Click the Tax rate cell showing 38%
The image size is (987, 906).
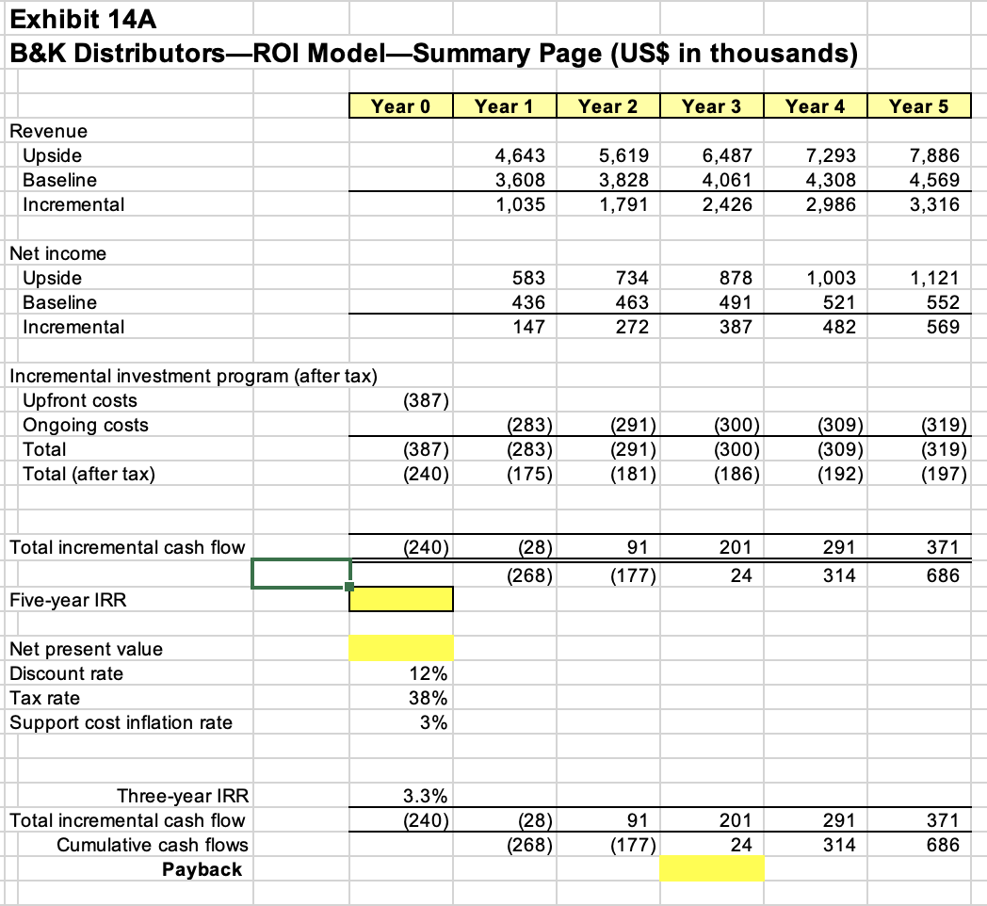400,697
